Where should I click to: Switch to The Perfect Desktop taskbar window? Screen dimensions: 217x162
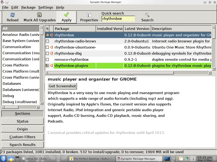(92, 159)
